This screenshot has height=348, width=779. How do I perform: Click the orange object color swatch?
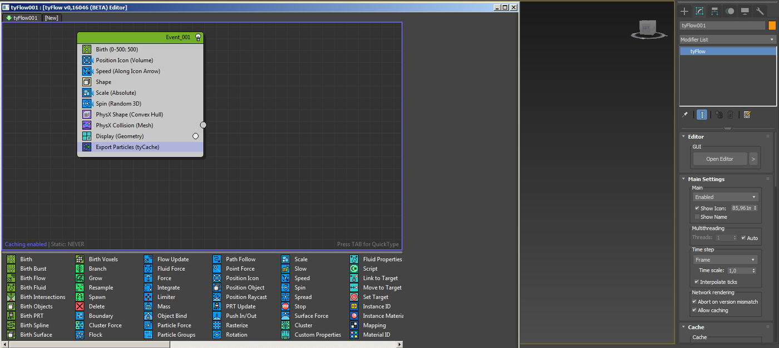(x=772, y=26)
